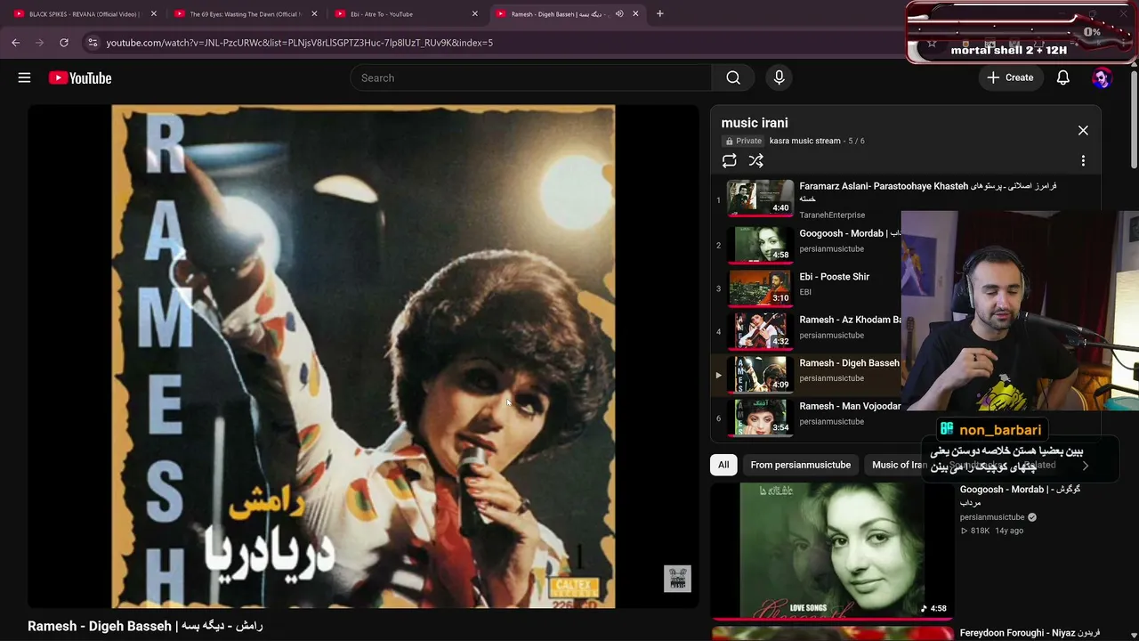Go to the YouTube home logo
This screenshot has height=641, width=1139.
tap(80, 78)
